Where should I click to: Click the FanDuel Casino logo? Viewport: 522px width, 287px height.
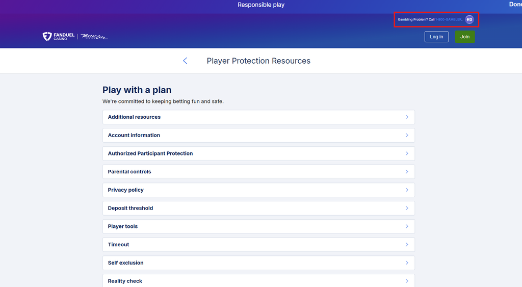tap(59, 36)
